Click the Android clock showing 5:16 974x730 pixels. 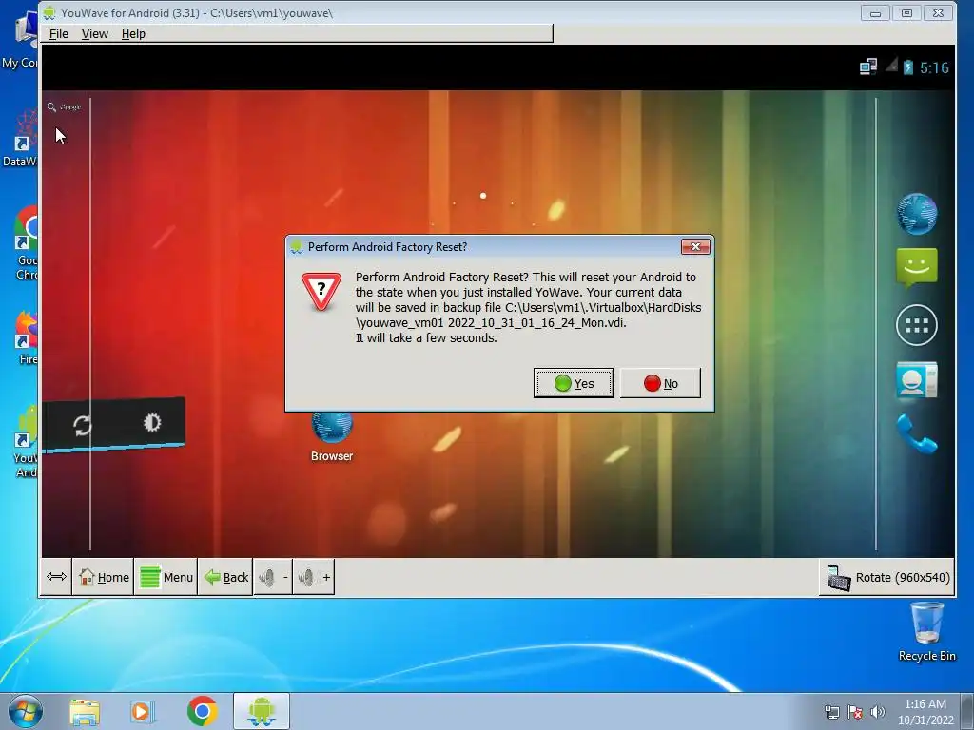click(x=934, y=67)
